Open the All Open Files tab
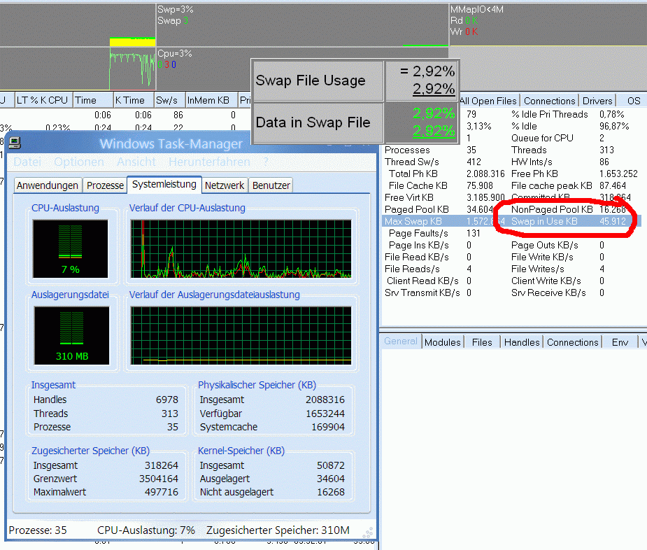Viewport: 647px width, 550px height. pyautogui.click(x=488, y=101)
